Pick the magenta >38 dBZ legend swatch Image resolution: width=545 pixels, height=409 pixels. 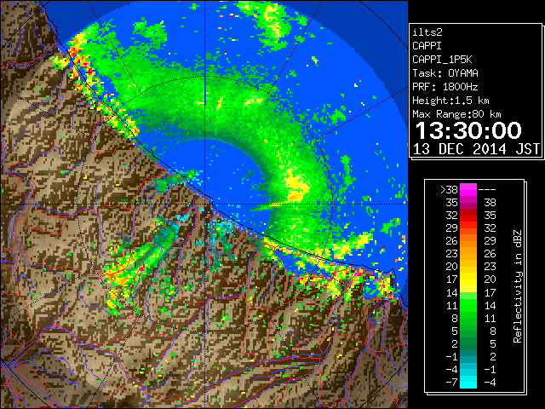coord(468,190)
